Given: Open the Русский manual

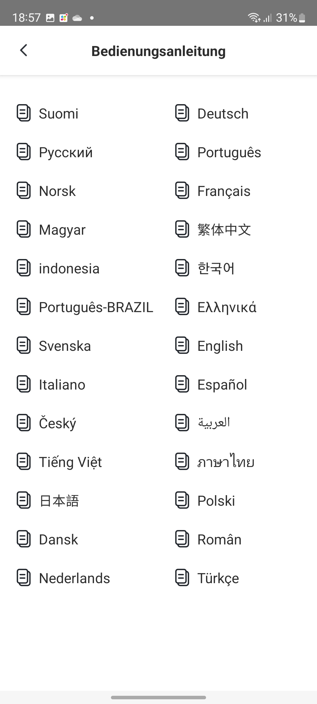Looking at the screenshot, I should click(x=66, y=152).
